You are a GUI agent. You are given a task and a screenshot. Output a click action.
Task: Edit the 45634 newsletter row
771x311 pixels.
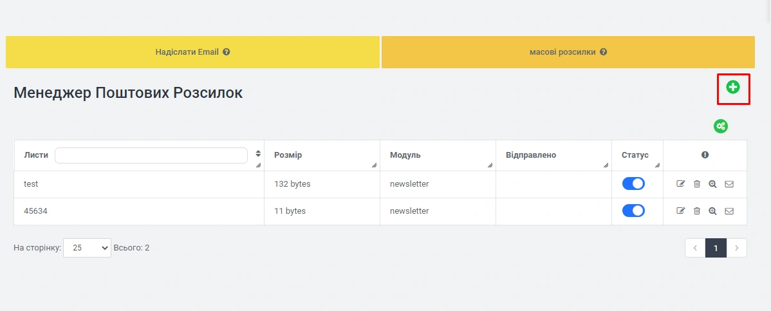click(681, 211)
